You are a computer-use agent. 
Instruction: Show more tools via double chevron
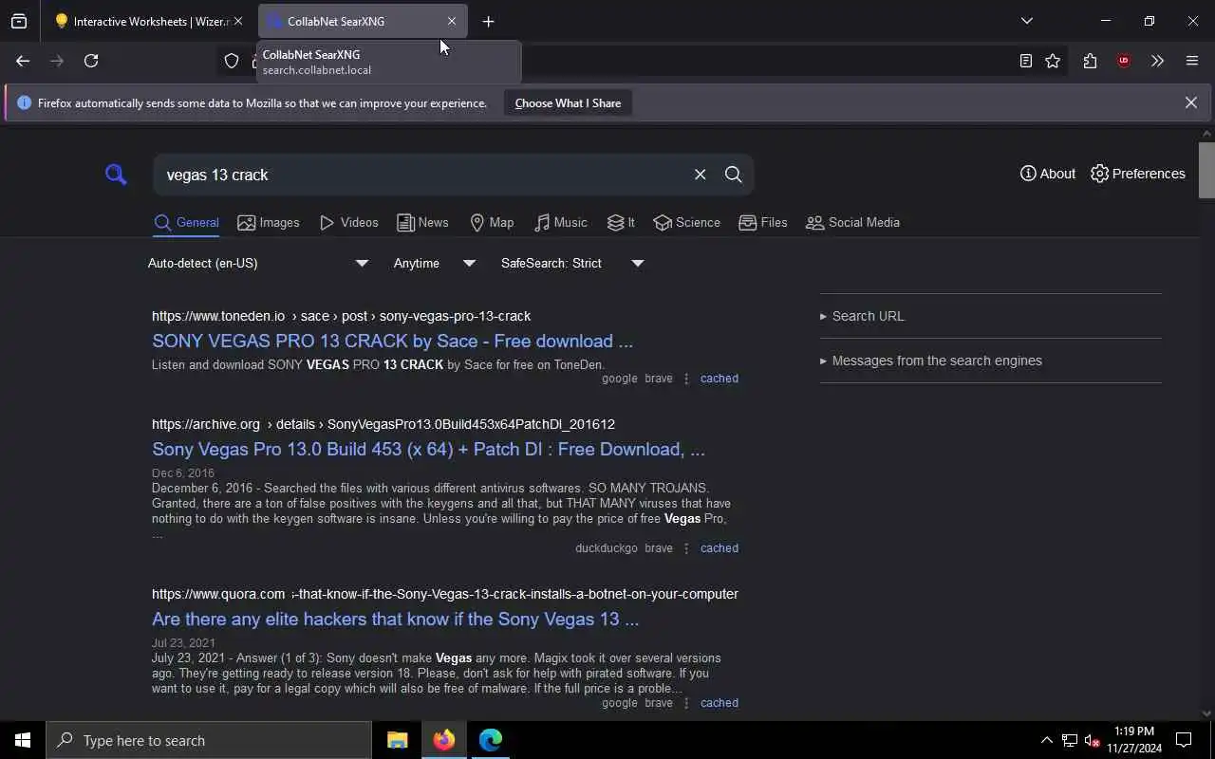[1157, 61]
